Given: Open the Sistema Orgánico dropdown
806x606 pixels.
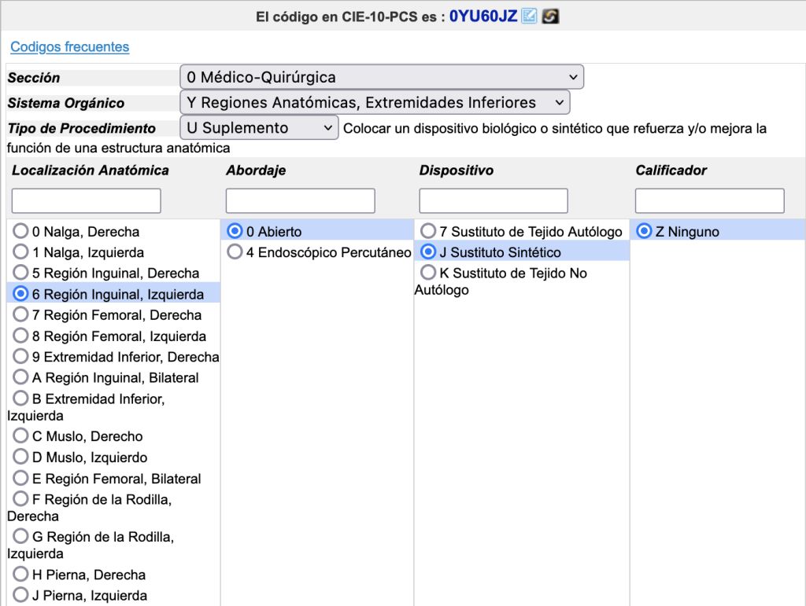Looking at the screenshot, I should (x=375, y=102).
